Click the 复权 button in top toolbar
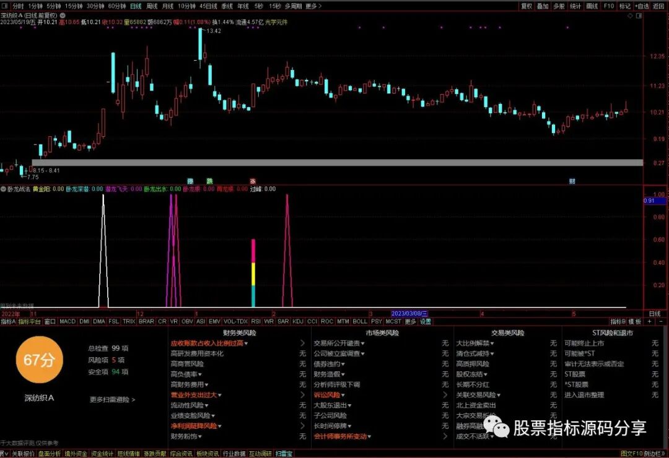The image size is (669, 458). 527,6
